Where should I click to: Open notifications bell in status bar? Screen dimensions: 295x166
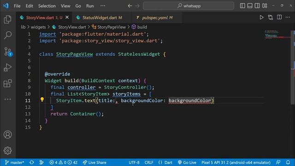[288, 162]
